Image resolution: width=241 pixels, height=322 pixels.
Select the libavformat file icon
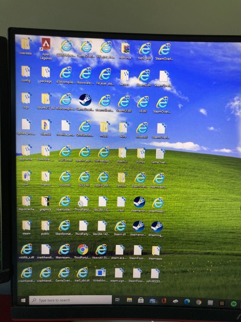(x=64, y=226)
